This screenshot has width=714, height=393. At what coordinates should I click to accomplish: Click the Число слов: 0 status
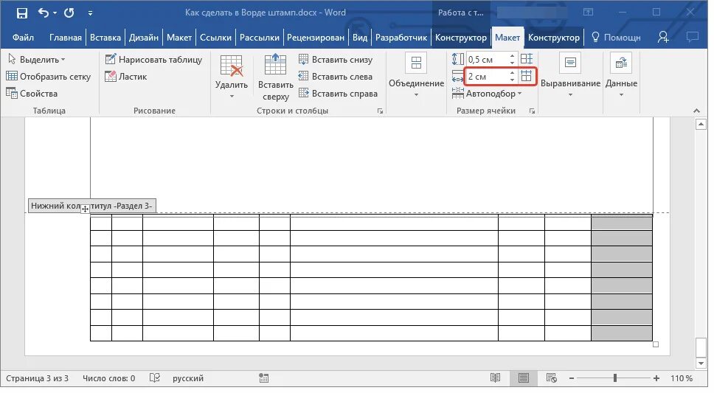pyautogui.click(x=109, y=378)
